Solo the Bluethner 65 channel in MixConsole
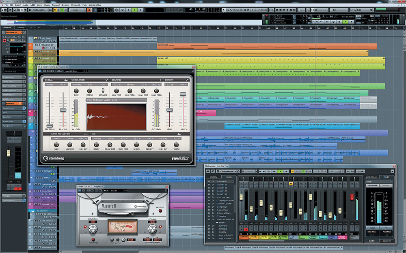Screen dimensions: 406x253 tap(246, 183)
